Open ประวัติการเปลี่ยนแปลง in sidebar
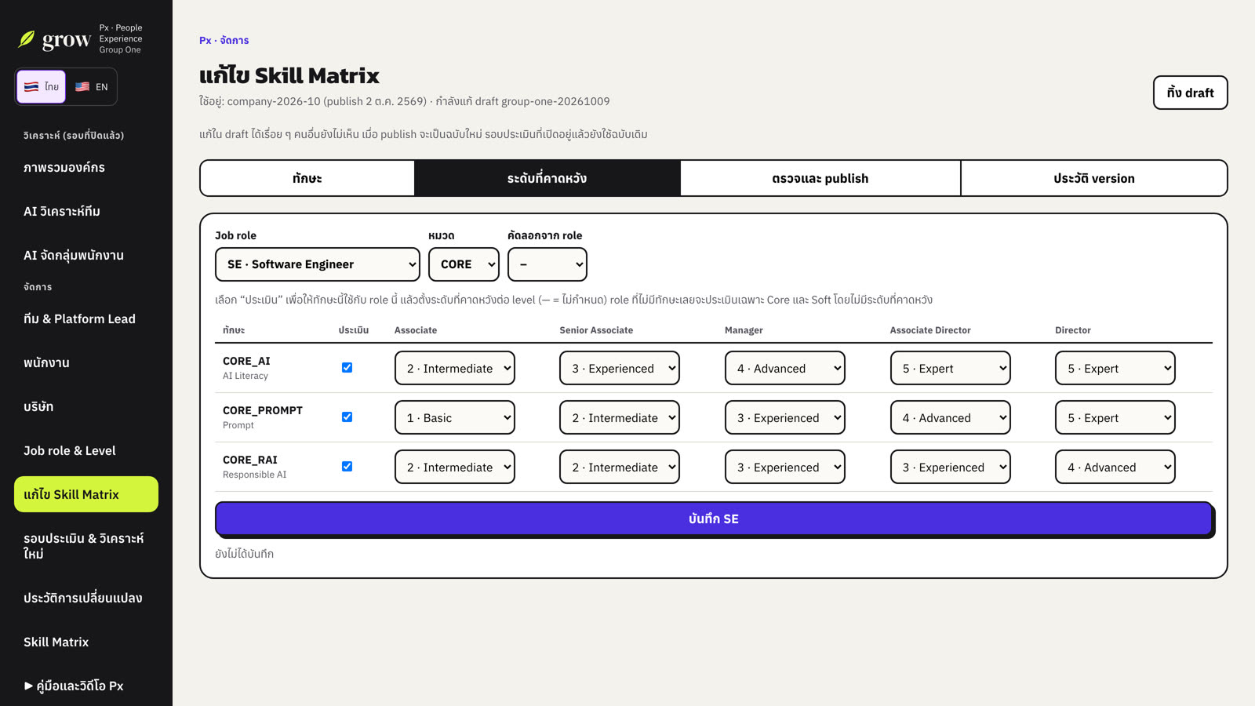The image size is (1255, 706). 86,598
